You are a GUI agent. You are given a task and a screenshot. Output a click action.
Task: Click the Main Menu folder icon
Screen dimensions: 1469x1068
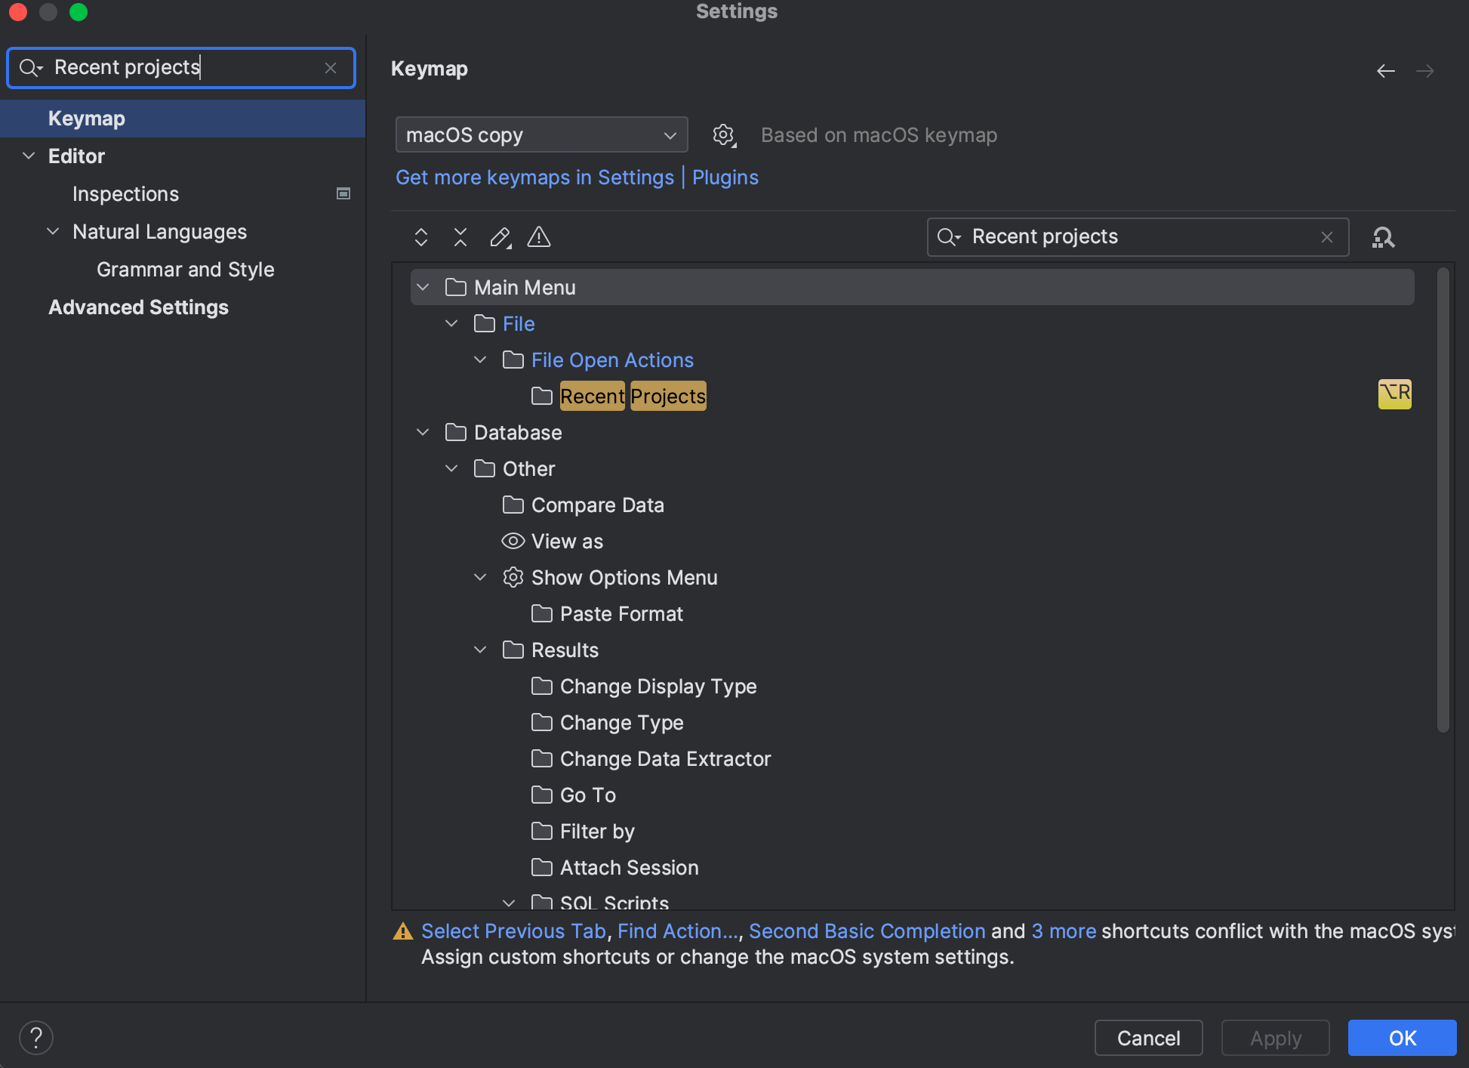(456, 288)
